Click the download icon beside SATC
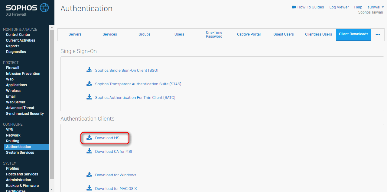 [89, 97]
